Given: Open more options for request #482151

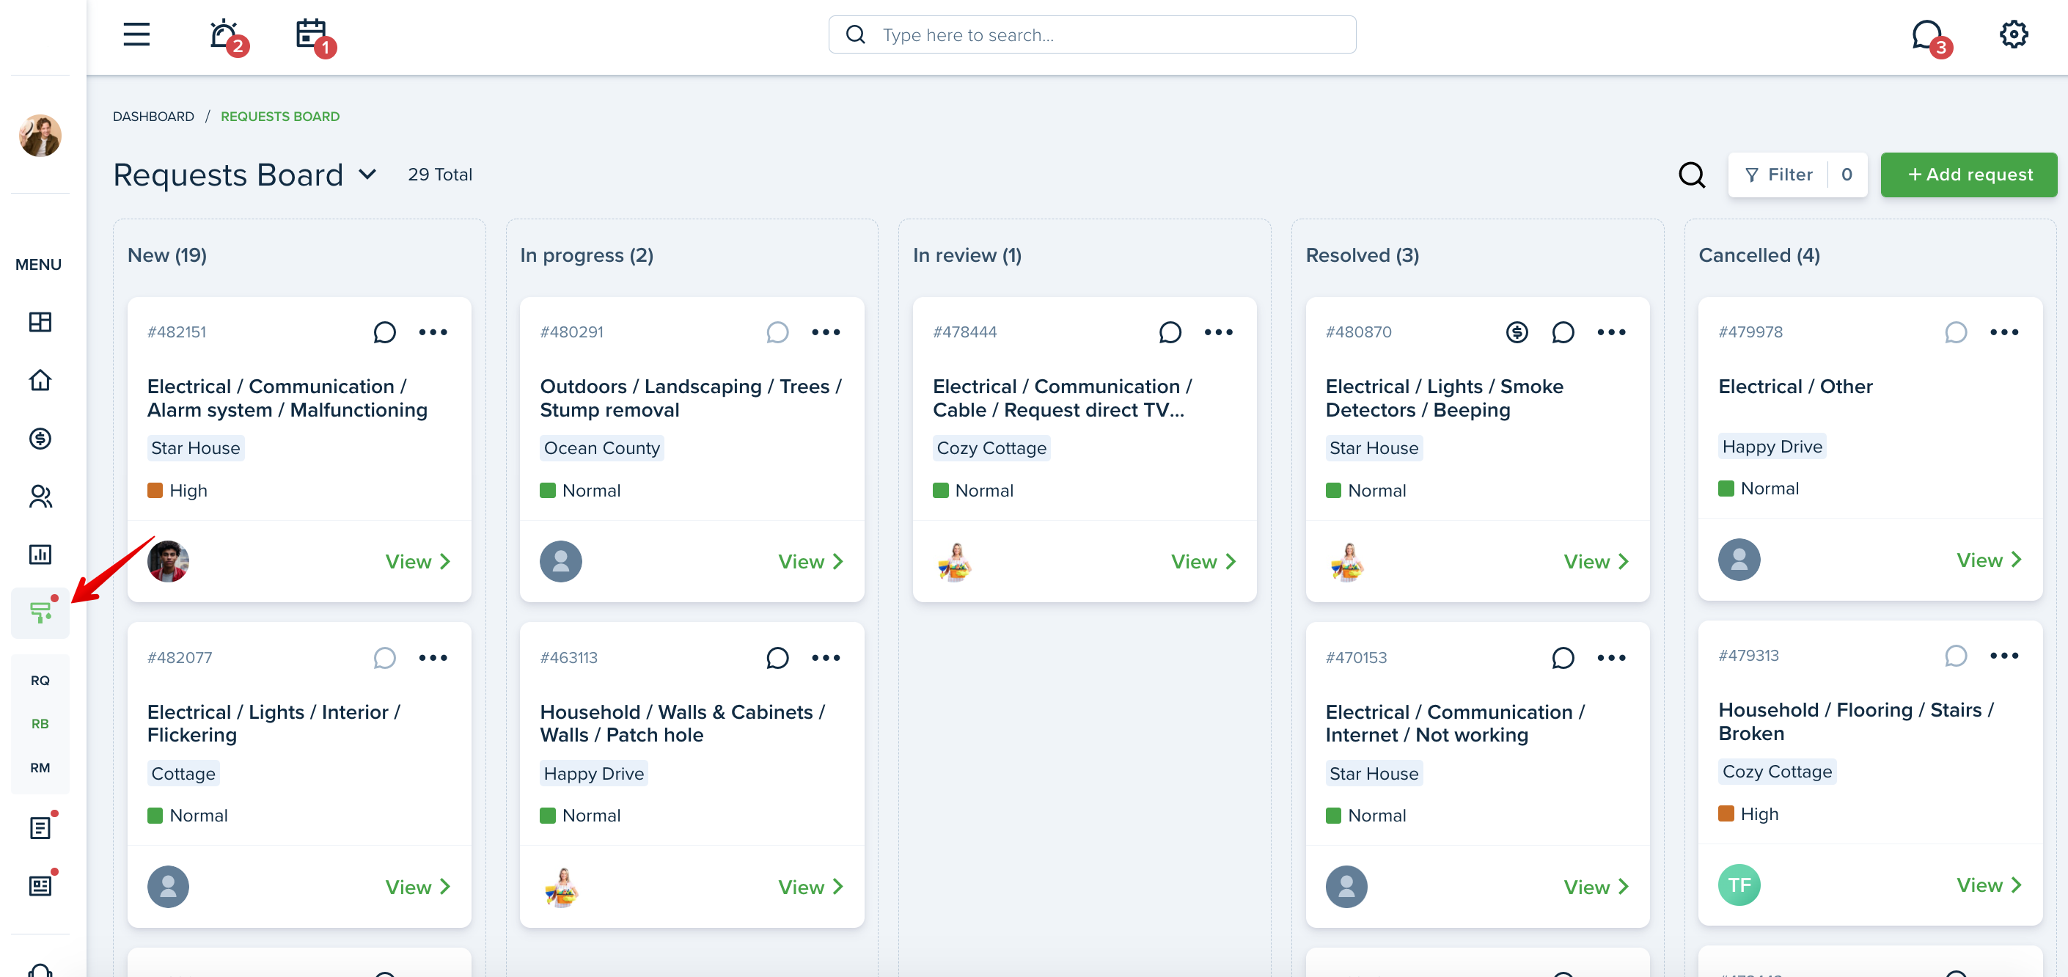Looking at the screenshot, I should [433, 332].
